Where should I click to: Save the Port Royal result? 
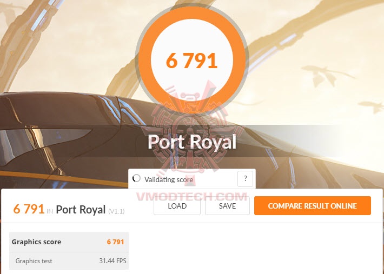click(227, 206)
